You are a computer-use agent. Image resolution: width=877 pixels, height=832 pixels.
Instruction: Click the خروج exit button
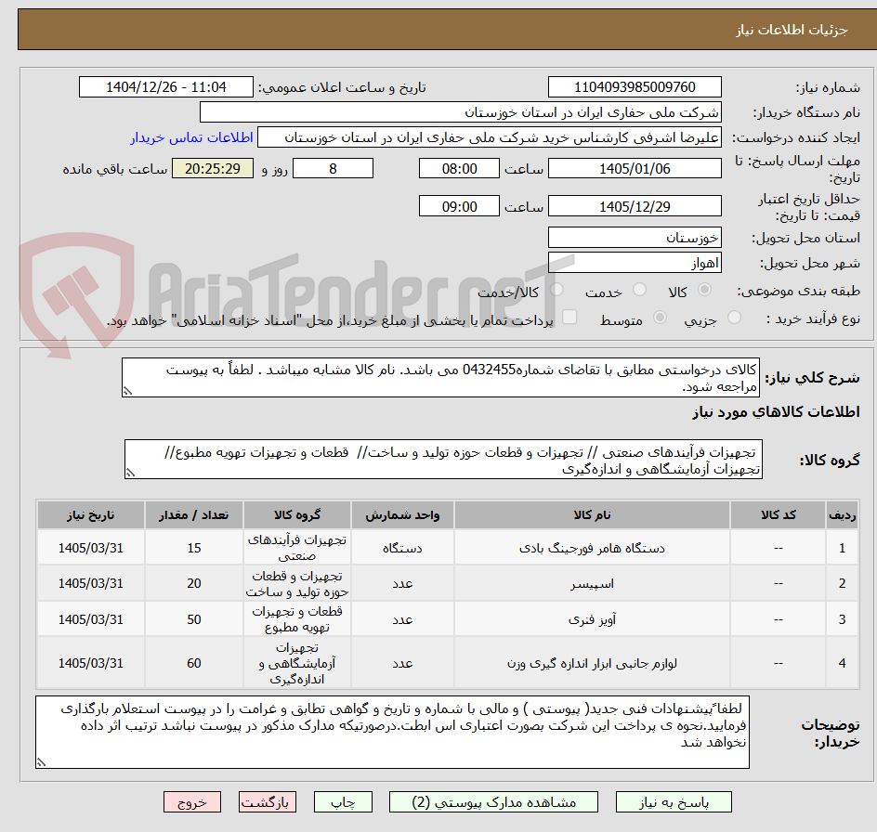(x=191, y=801)
